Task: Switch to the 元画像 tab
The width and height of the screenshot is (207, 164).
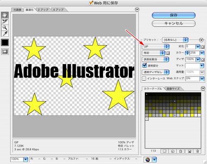Action: 17,10
